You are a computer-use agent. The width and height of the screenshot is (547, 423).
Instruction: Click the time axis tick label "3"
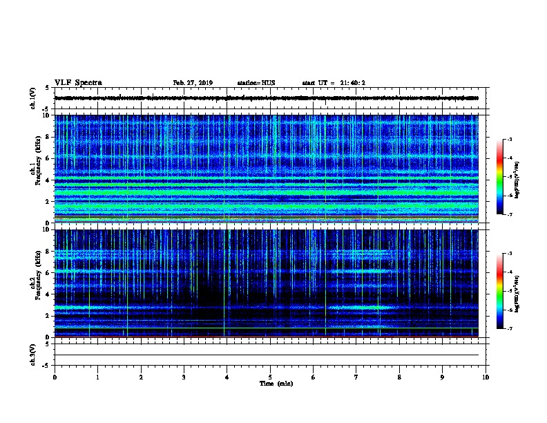click(184, 377)
